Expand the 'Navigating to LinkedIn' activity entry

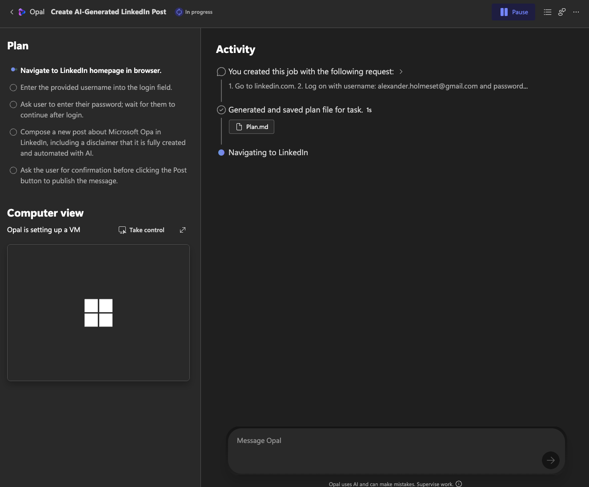coord(268,153)
